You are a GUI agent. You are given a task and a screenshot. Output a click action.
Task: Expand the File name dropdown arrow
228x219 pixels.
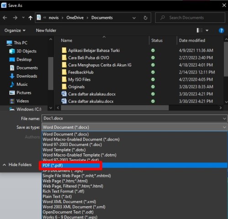point(224,119)
